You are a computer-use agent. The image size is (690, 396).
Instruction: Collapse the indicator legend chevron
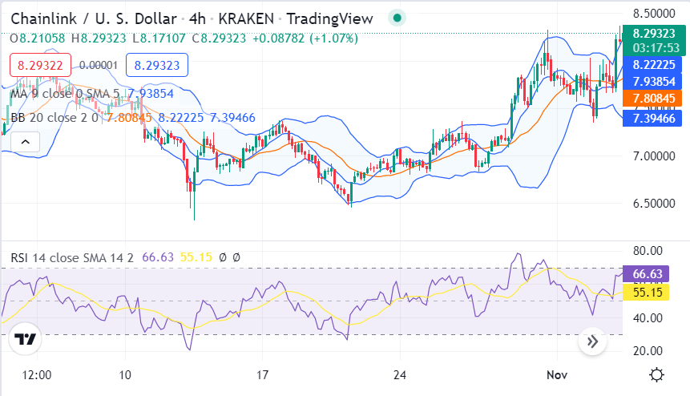pyautogui.click(x=26, y=142)
